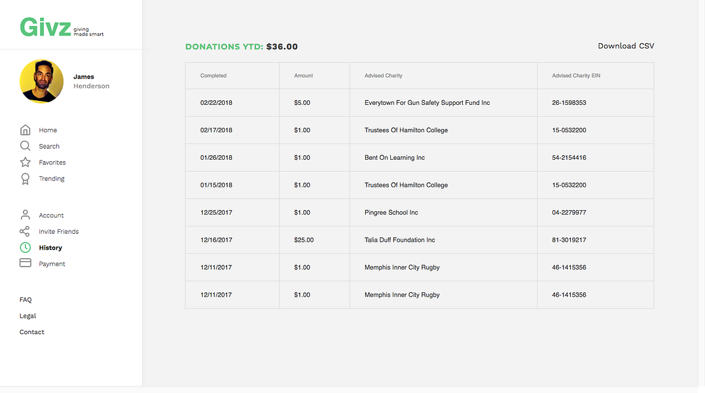Click the Everytown For Gun Safety row

[427, 103]
